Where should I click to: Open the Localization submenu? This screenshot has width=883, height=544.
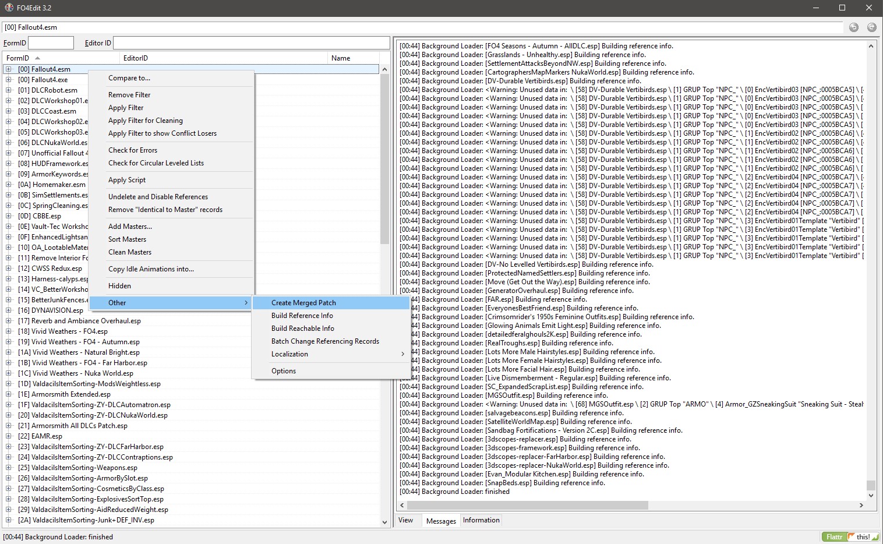[331, 354]
